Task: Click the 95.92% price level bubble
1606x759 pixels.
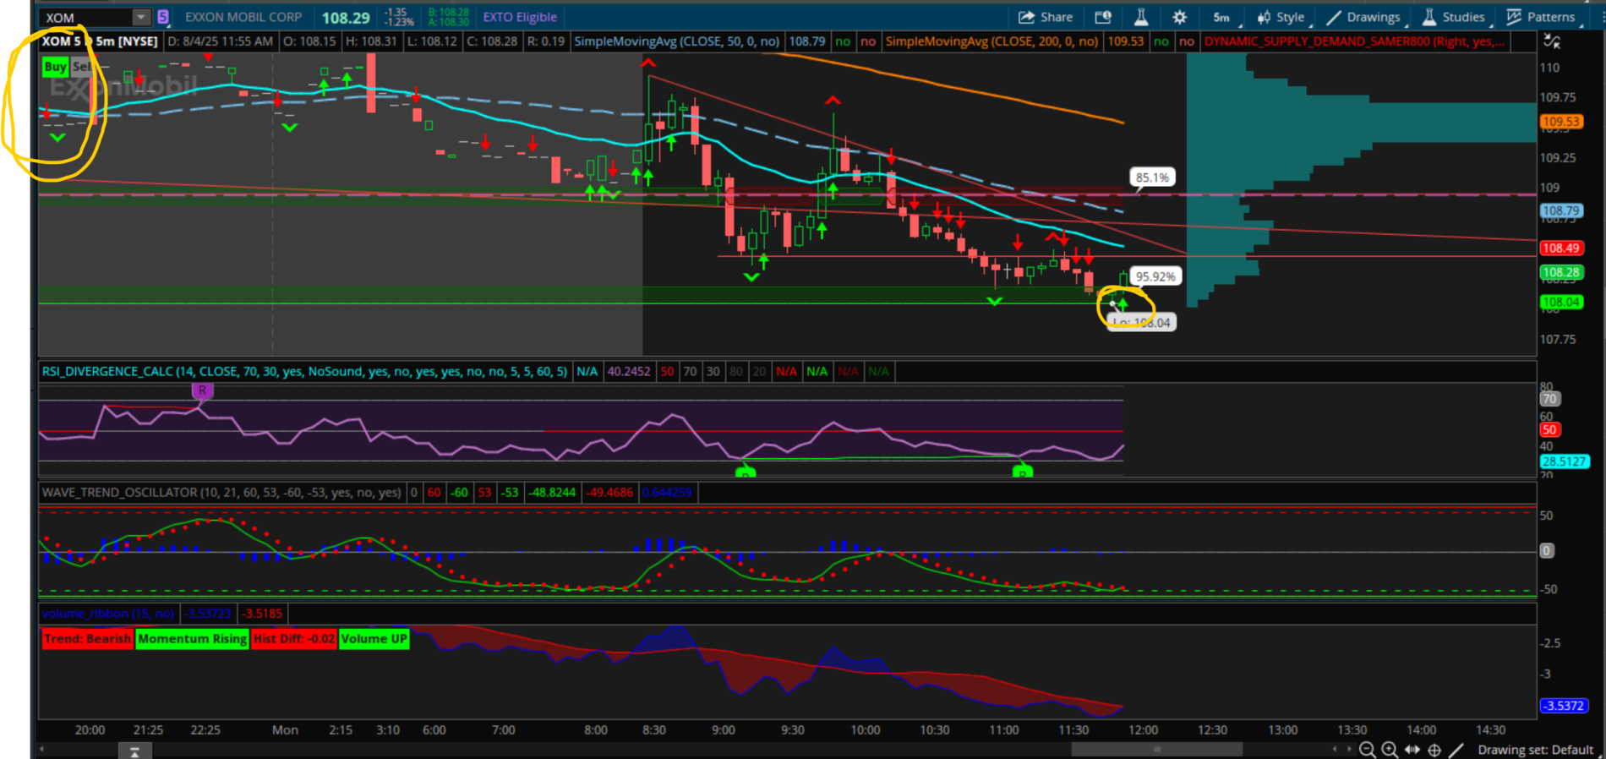Action: [x=1155, y=276]
